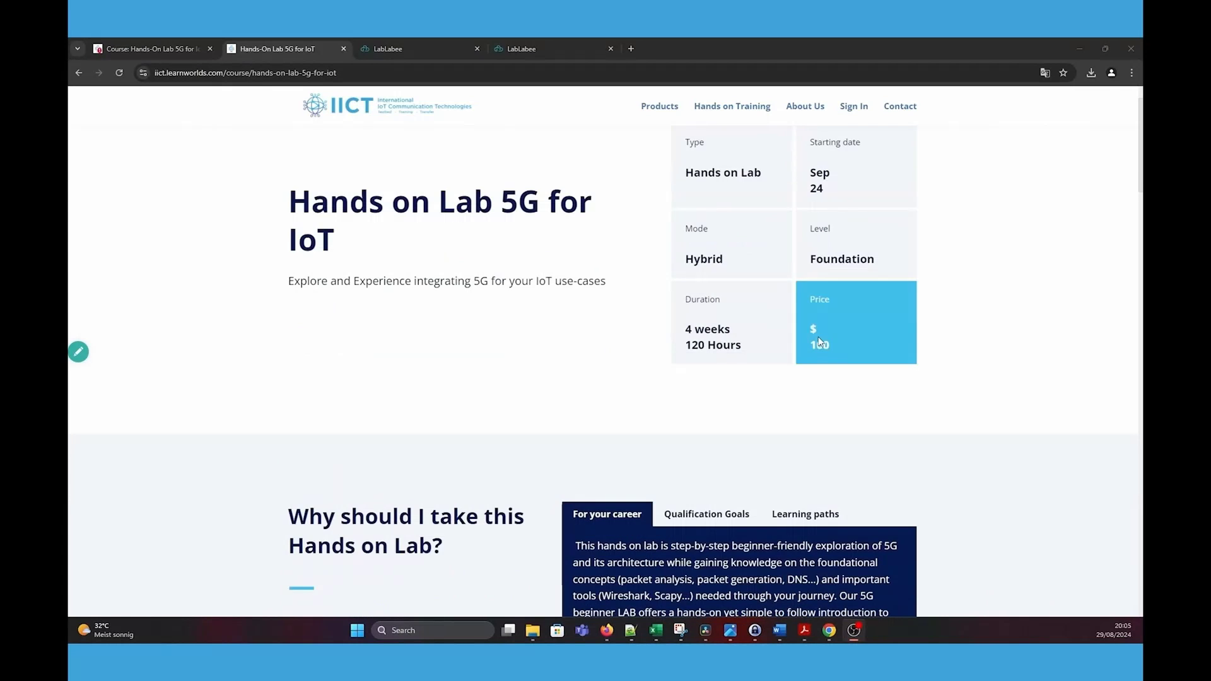Image resolution: width=1211 pixels, height=681 pixels.
Task: Toggle the bookmark star for this page
Action: point(1063,73)
